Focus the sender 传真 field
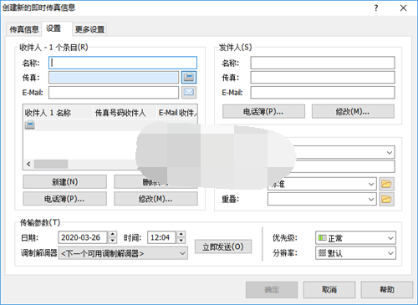 click(x=323, y=78)
